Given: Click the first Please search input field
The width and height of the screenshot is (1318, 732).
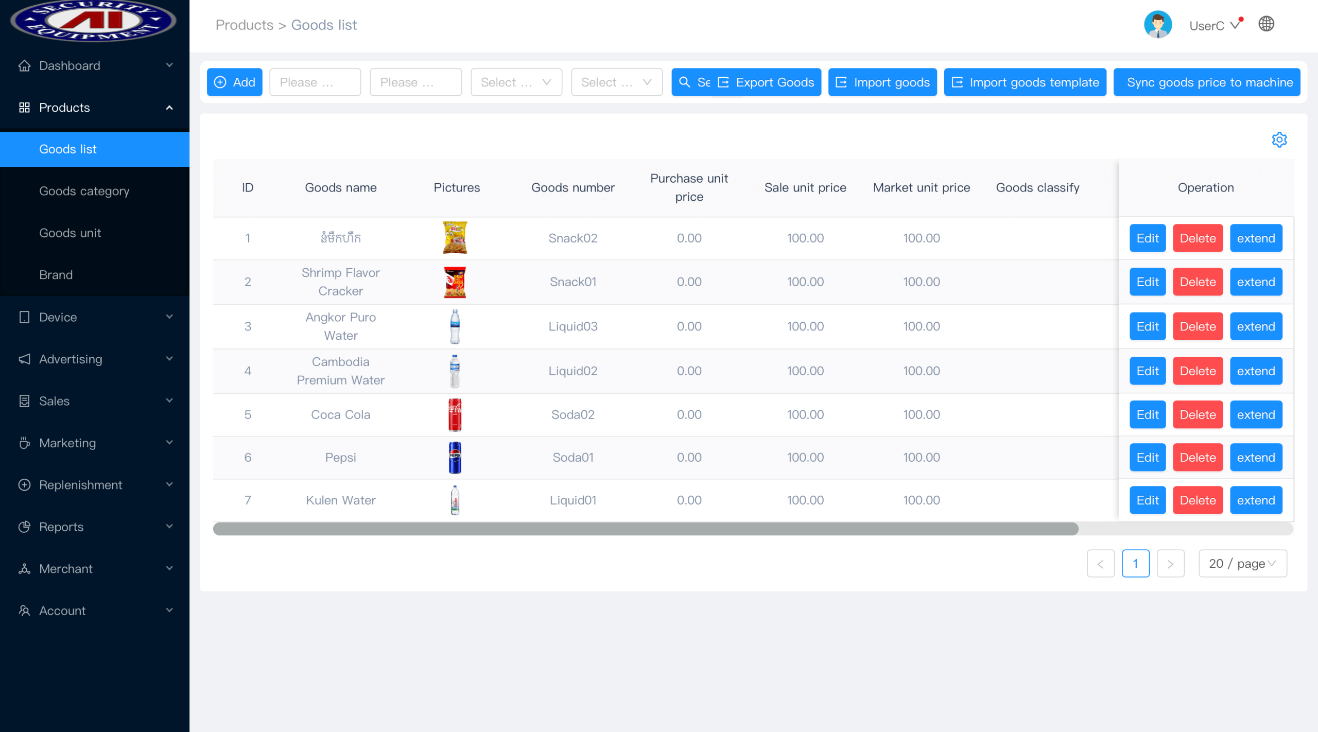Looking at the screenshot, I should pos(315,82).
